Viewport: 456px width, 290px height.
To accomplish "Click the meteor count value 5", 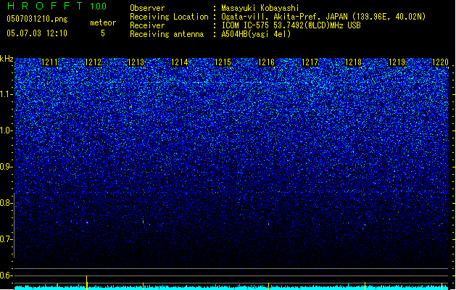I will click(103, 33).
